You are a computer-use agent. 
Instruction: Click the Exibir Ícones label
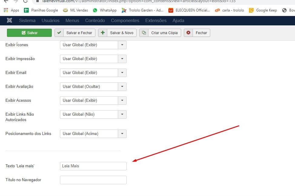pyautogui.click(x=17, y=45)
